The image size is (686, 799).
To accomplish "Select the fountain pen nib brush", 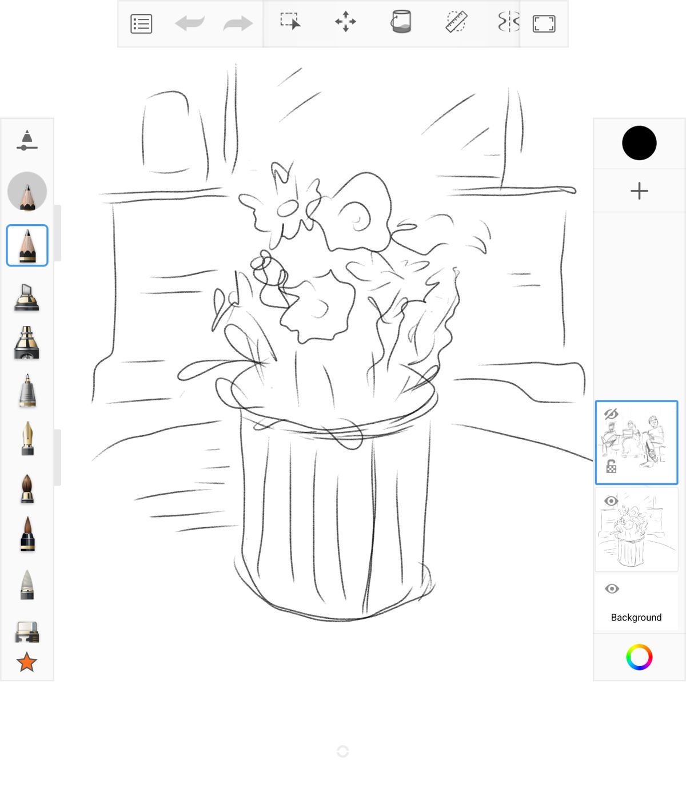I will pyautogui.click(x=27, y=439).
